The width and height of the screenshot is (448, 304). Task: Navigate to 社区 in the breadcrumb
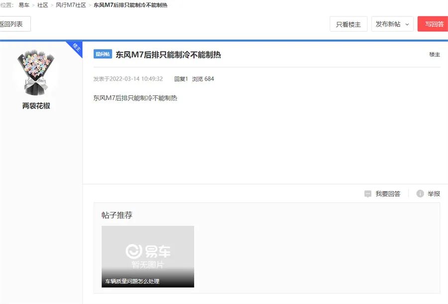tap(43, 5)
